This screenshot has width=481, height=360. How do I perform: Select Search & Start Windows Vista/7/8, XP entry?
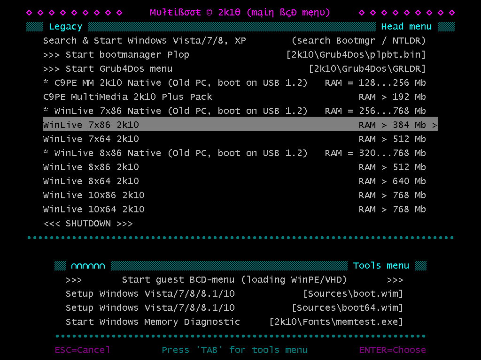(x=235, y=40)
